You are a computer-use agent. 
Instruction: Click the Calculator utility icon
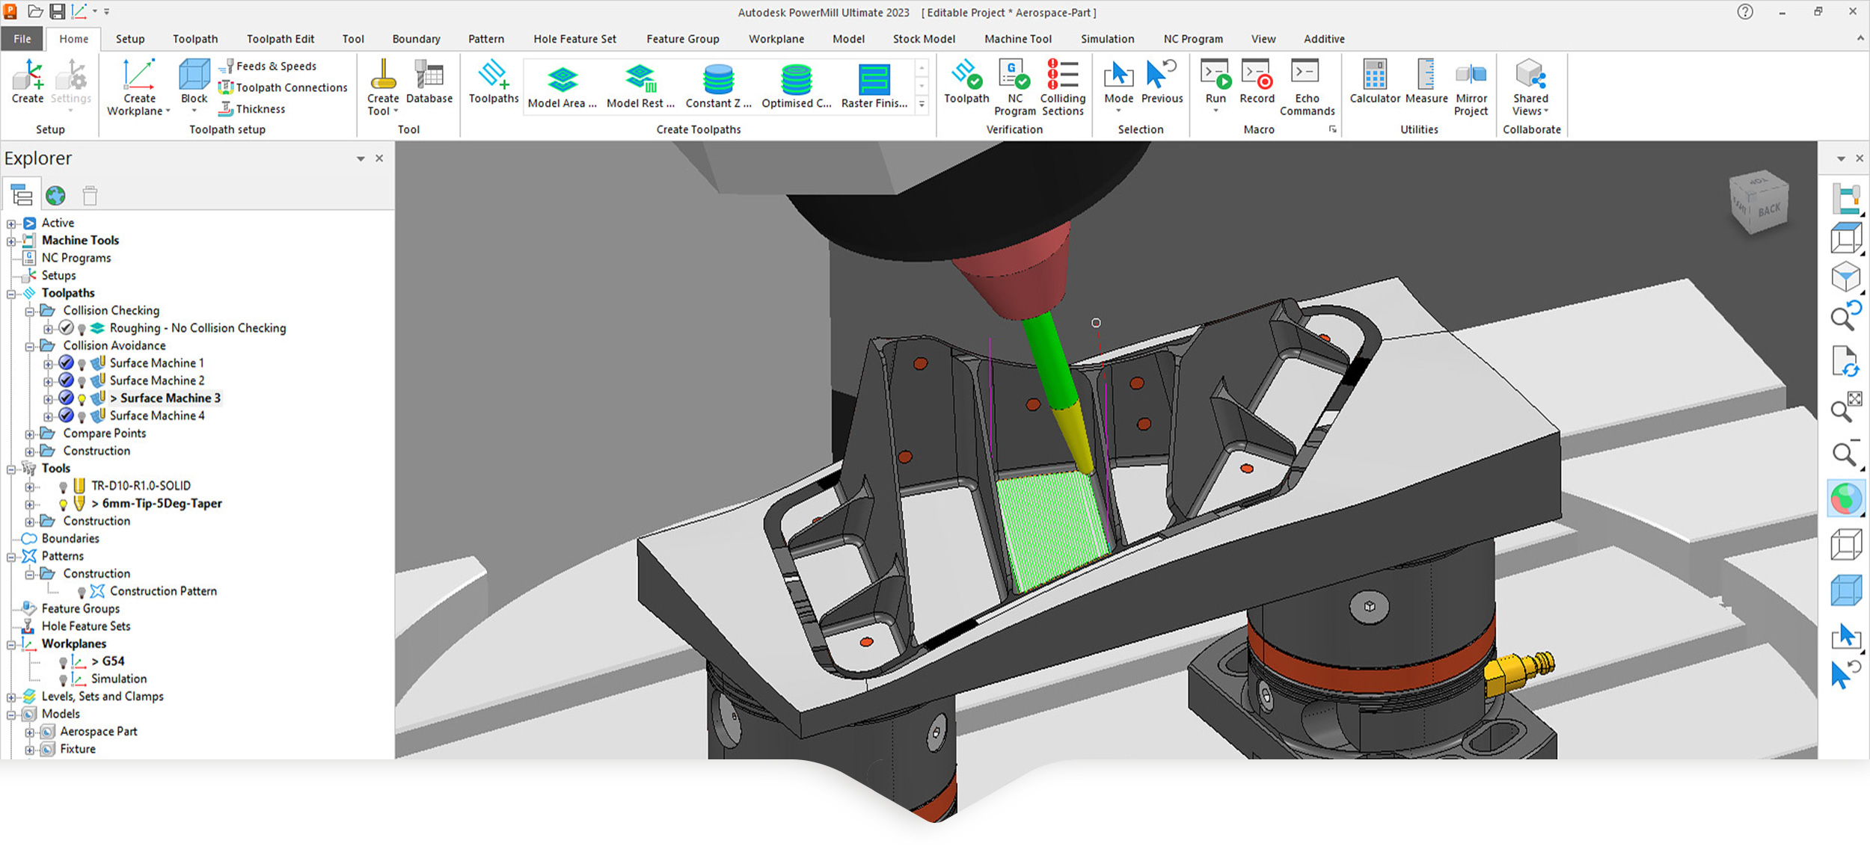point(1374,82)
